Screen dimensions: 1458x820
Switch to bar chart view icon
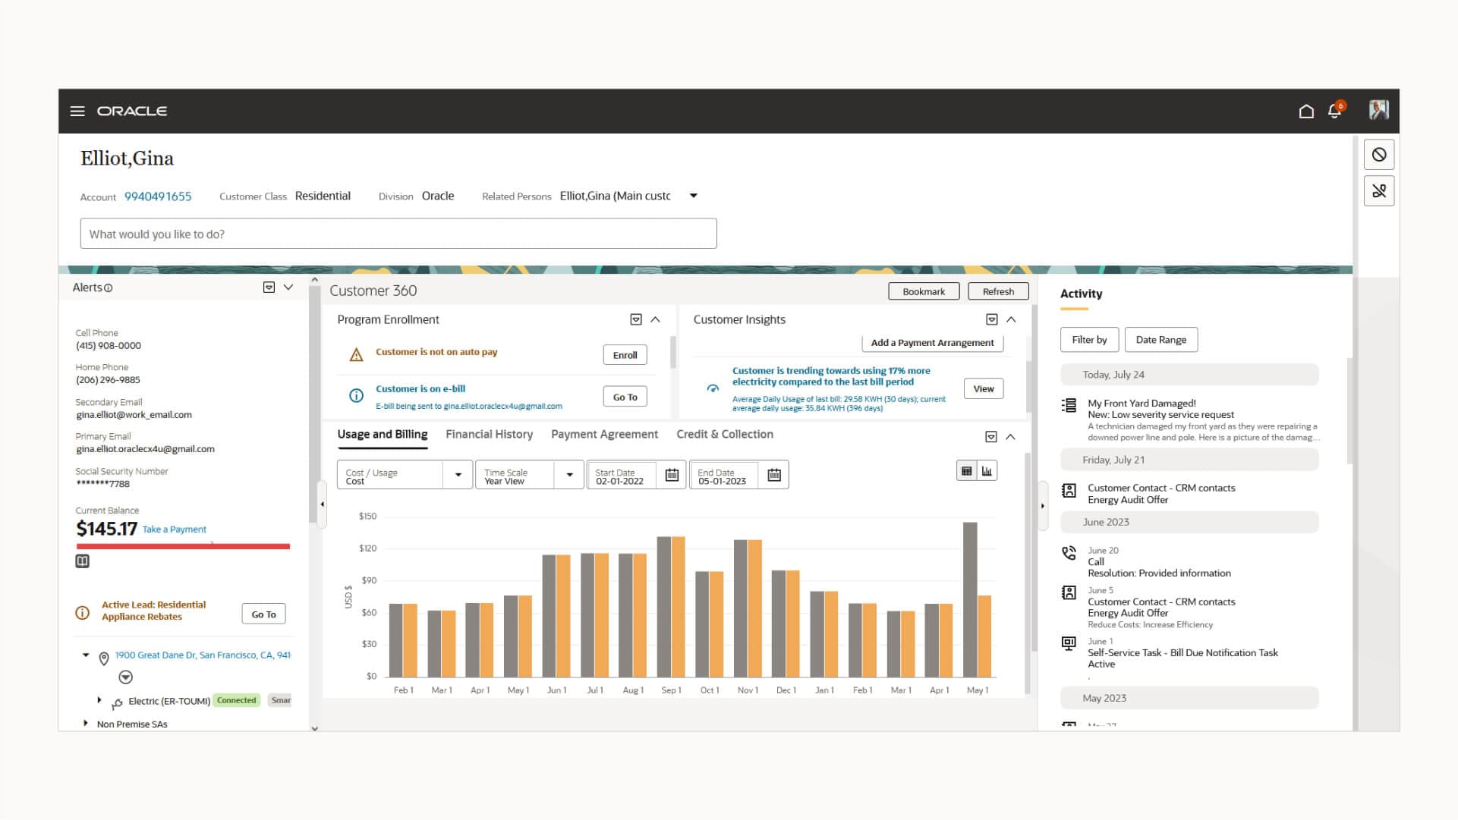click(987, 471)
